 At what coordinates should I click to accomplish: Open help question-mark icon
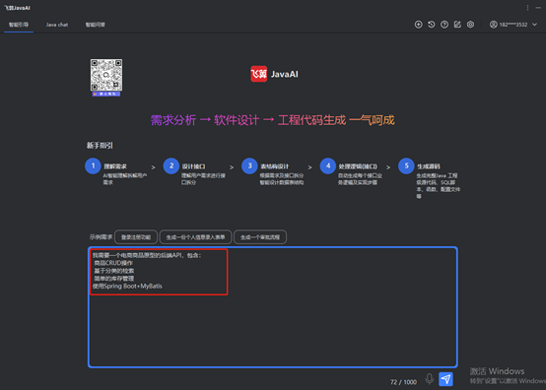tap(444, 25)
